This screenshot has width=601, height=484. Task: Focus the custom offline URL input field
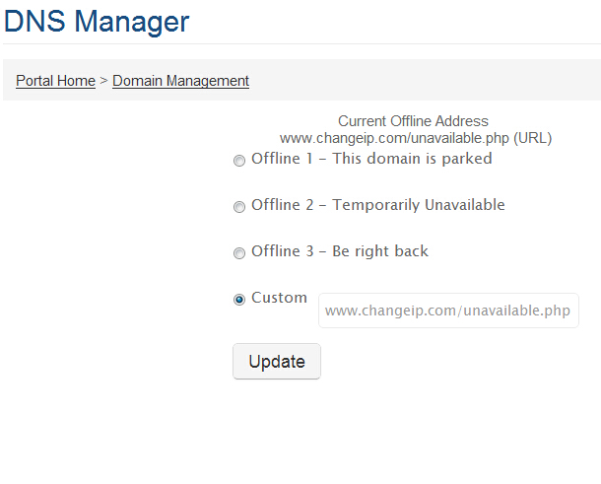pos(448,311)
